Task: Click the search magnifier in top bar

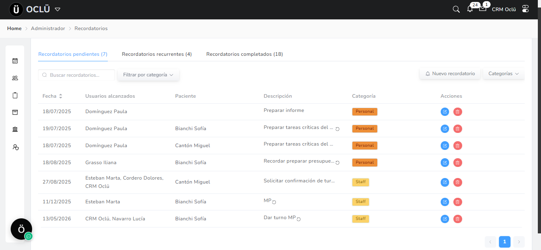Action: point(456,9)
